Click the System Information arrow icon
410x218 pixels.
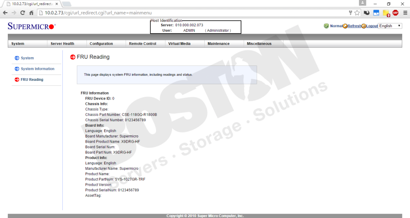point(17,69)
